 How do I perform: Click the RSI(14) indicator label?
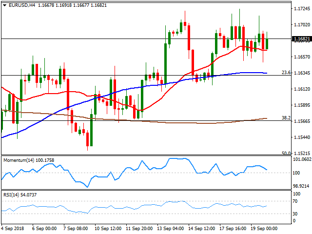19,195
